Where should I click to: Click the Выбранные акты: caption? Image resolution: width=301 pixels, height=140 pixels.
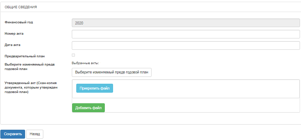click(x=85, y=63)
